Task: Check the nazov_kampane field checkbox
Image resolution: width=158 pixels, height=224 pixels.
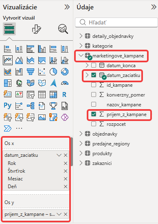Action: (x=94, y=104)
